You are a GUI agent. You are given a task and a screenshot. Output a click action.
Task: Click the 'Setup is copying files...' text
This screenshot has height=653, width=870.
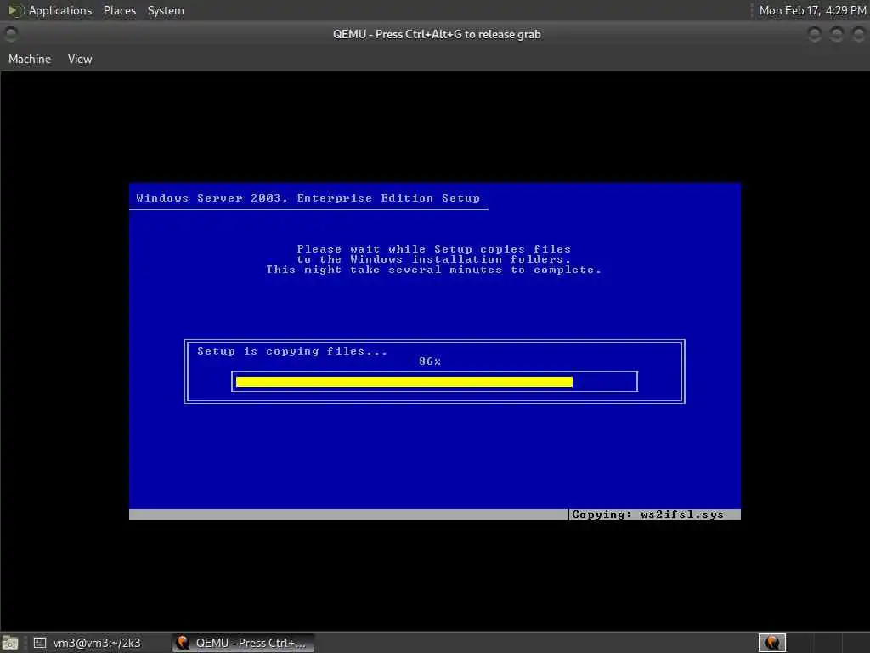[292, 351]
